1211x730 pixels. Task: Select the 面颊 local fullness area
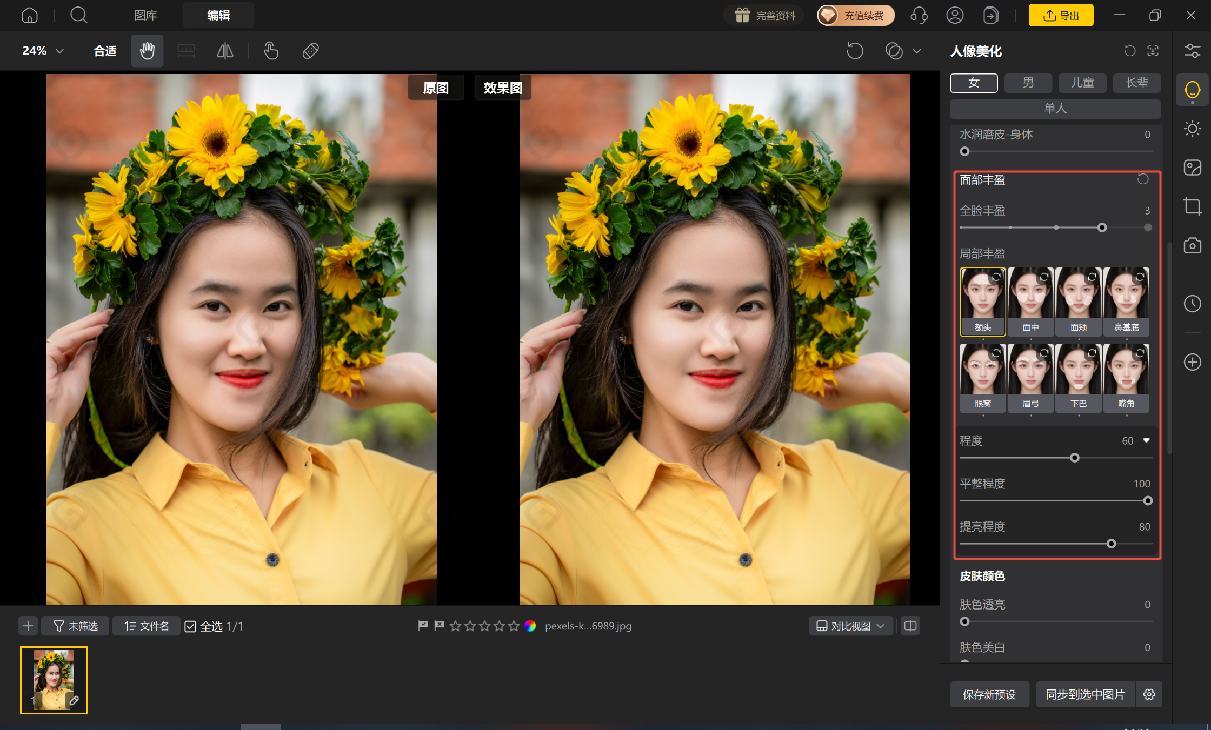[1079, 302]
